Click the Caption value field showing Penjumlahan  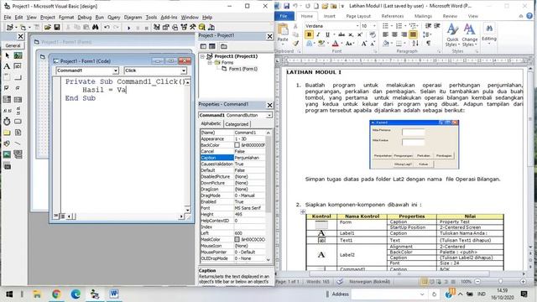(249, 158)
